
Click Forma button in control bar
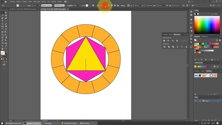click(x=122, y=6)
